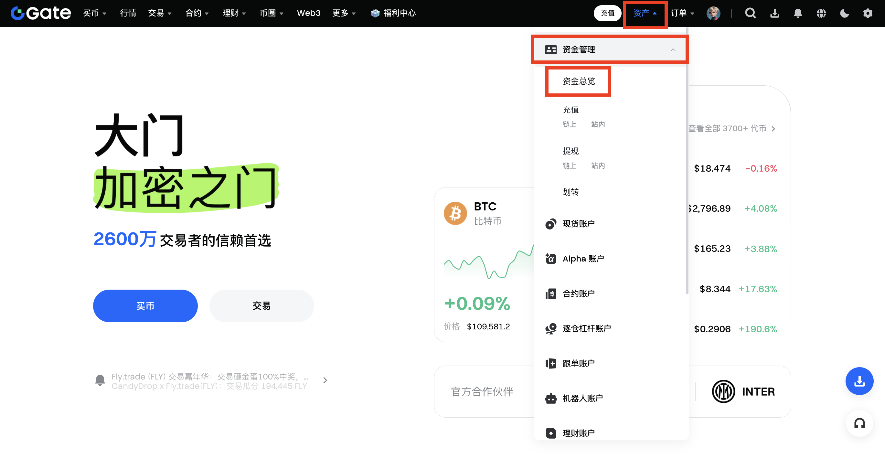Open 现货账户 from assets menu

tap(579, 224)
